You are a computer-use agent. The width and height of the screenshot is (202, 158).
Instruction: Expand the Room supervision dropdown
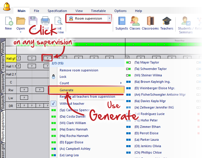click(x=109, y=18)
